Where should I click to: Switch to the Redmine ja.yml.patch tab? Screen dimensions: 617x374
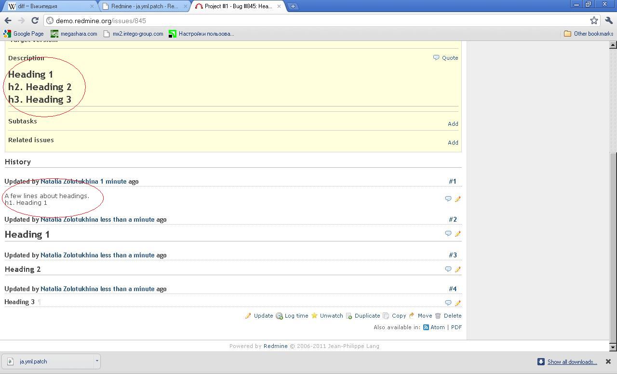144,6
